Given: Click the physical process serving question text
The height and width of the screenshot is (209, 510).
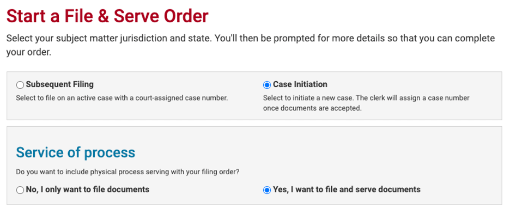Looking at the screenshot, I should (x=128, y=172).
